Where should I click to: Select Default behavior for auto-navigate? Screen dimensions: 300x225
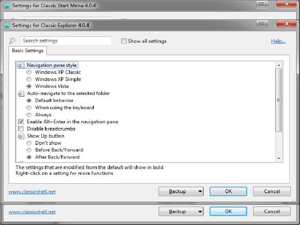[x=29, y=100]
